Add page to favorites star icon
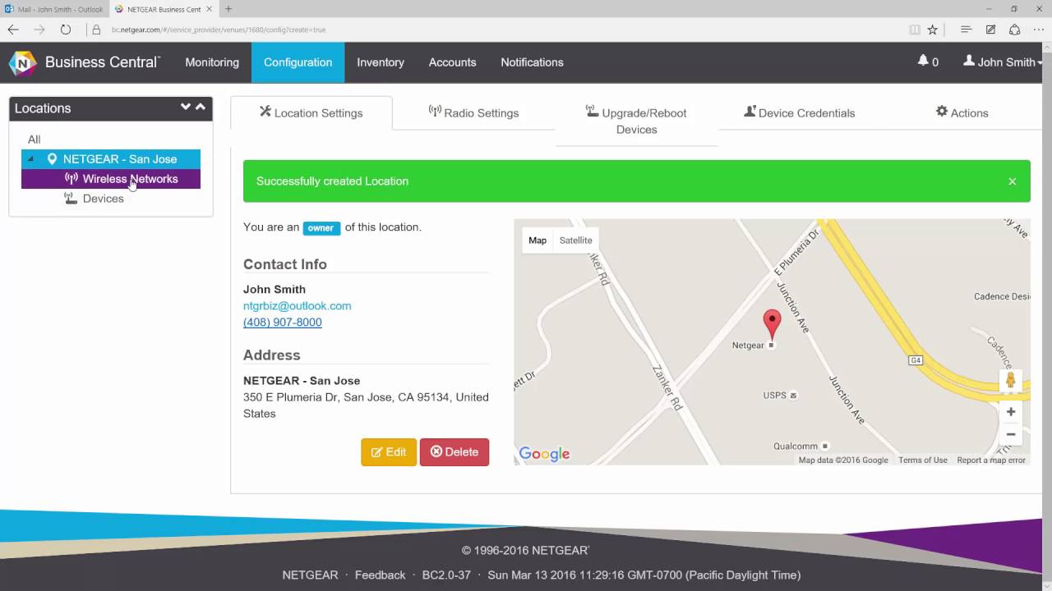The height and width of the screenshot is (591, 1052). click(933, 30)
